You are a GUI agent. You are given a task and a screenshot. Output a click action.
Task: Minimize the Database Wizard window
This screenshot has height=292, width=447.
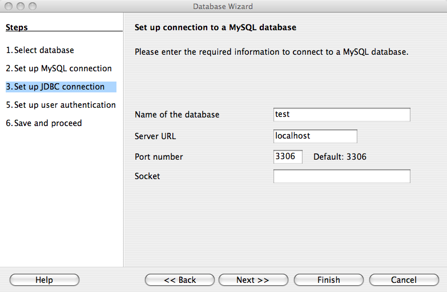19,7
